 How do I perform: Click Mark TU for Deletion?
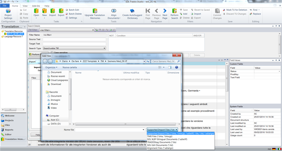235,10
